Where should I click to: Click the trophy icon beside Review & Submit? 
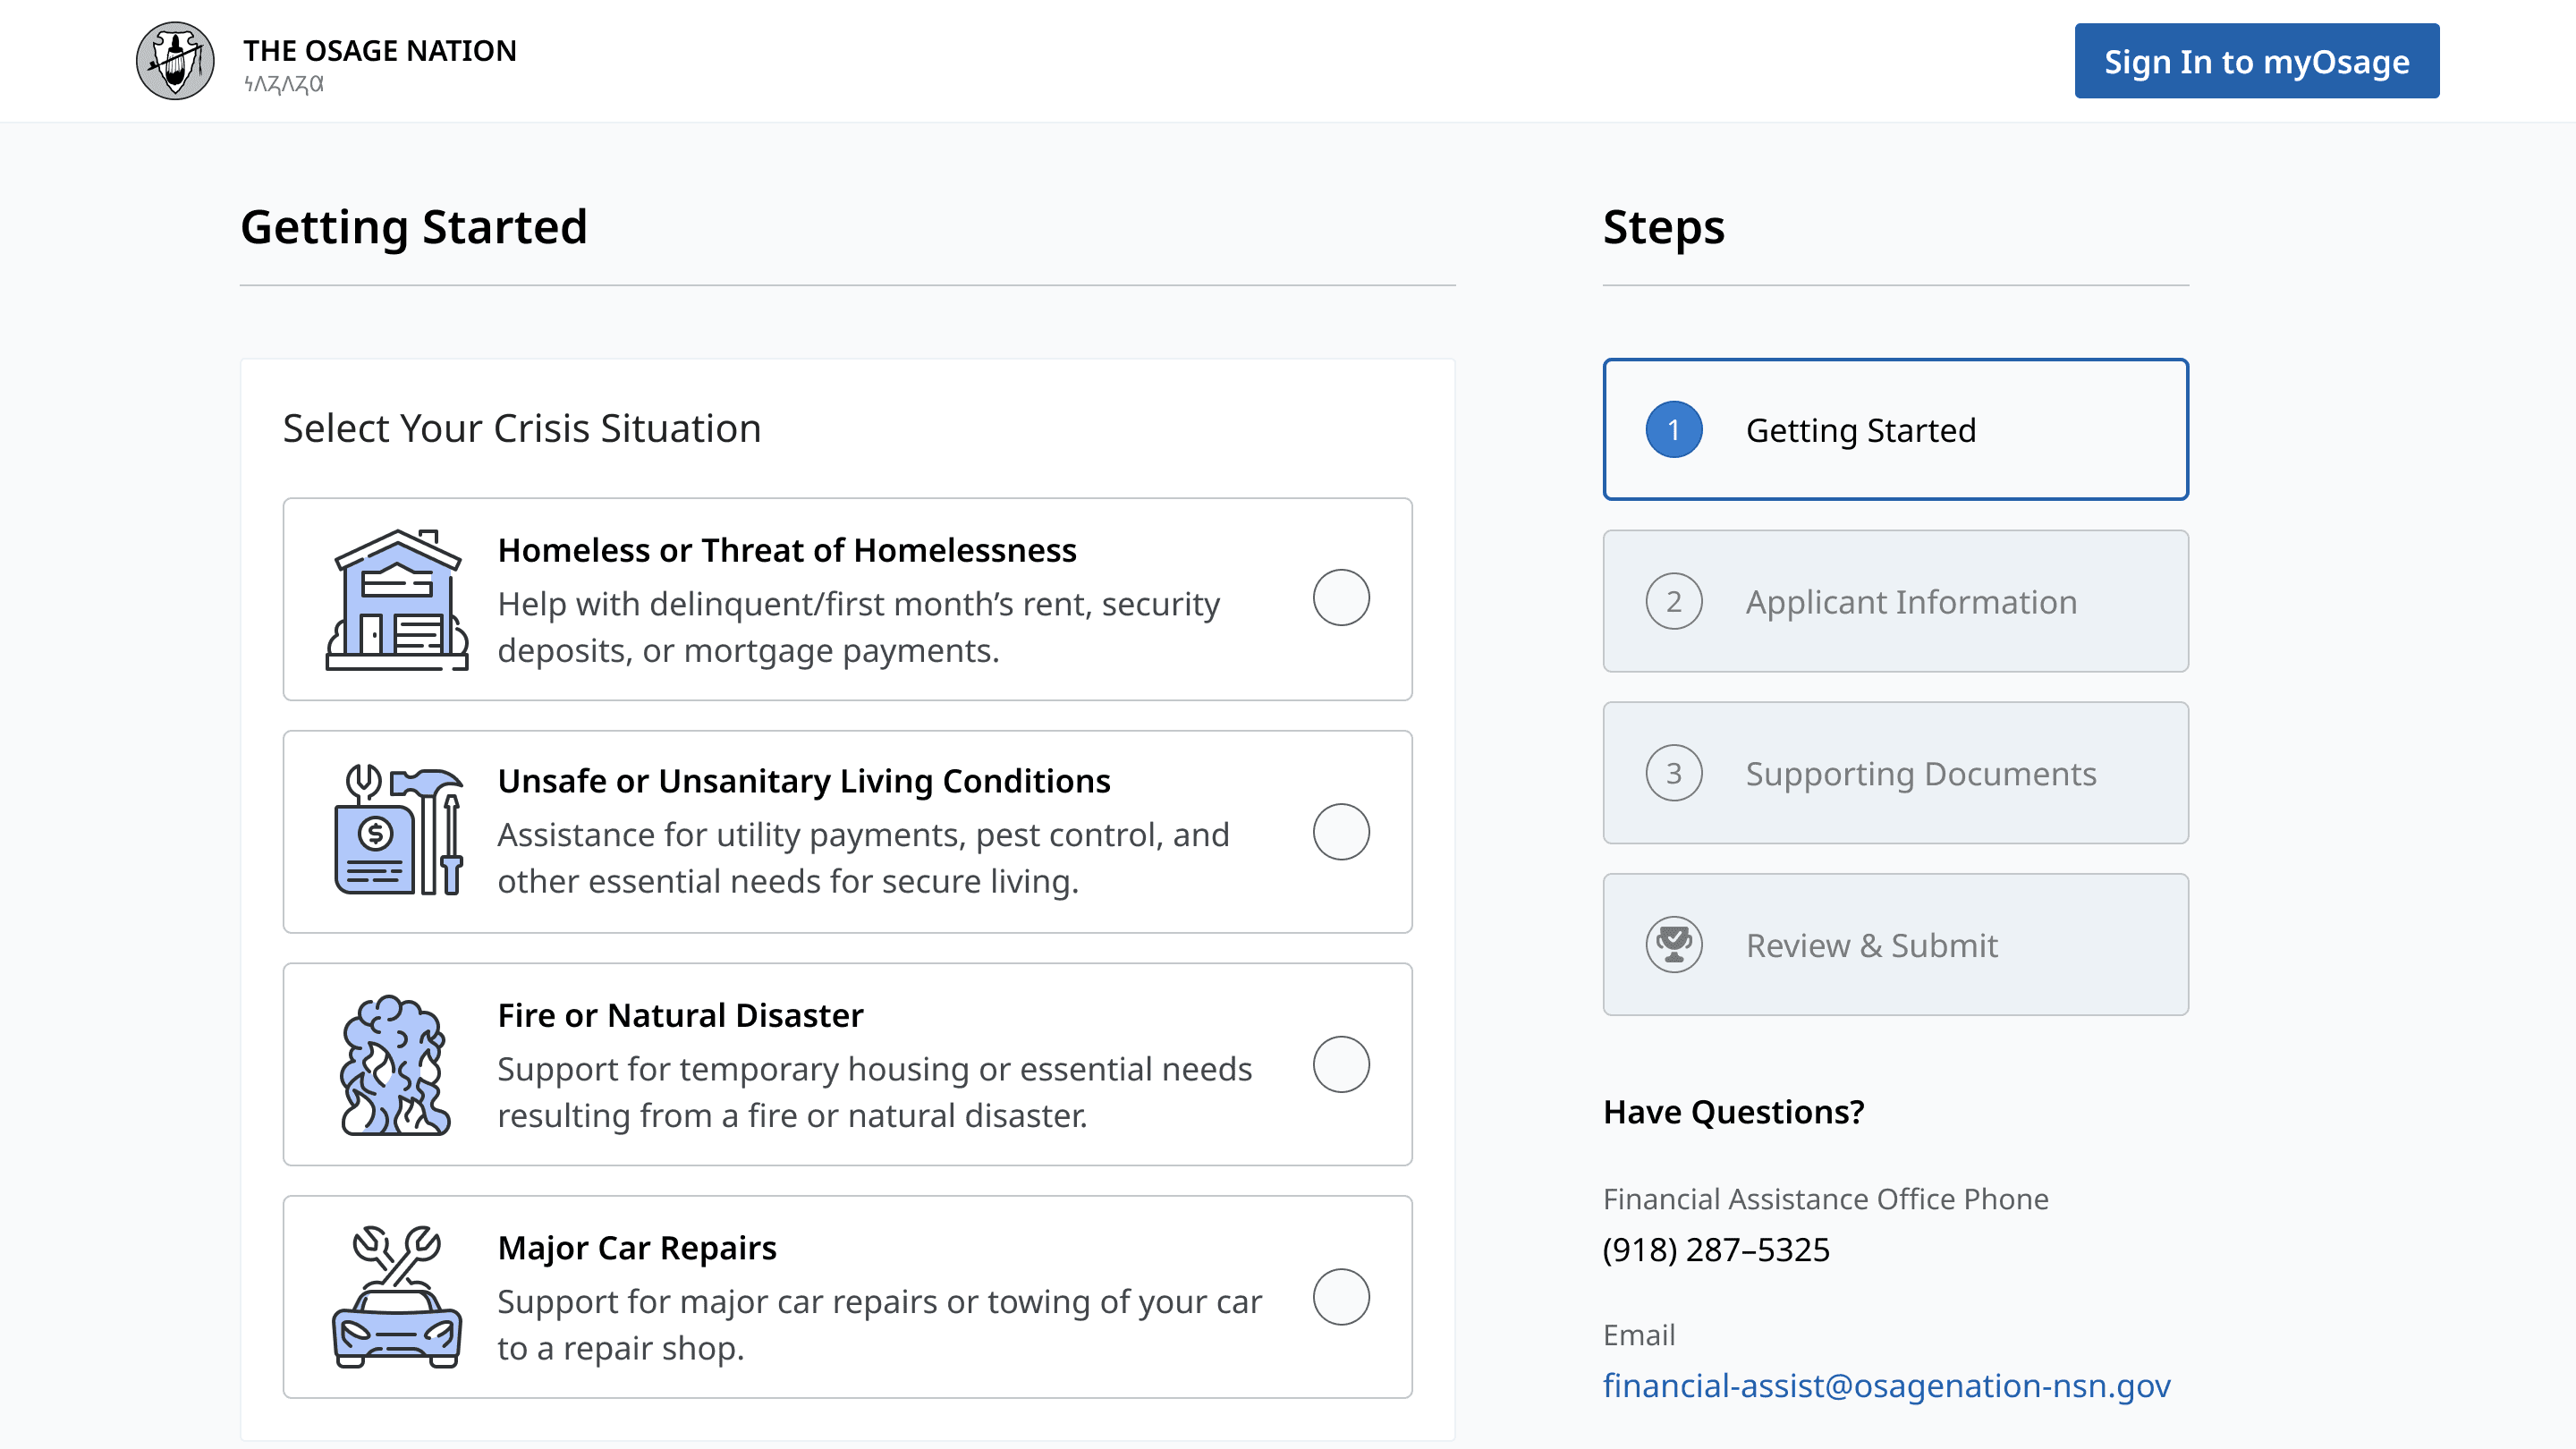(x=1673, y=944)
